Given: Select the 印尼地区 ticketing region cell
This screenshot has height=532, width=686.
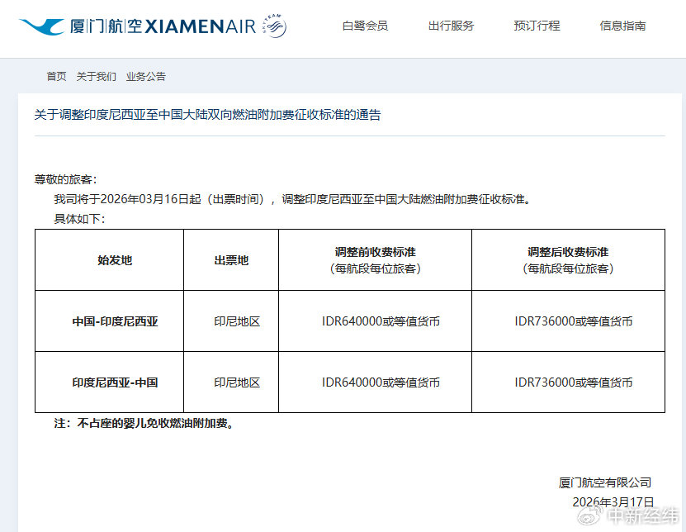Looking at the screenshot, I should pos(235,321).
